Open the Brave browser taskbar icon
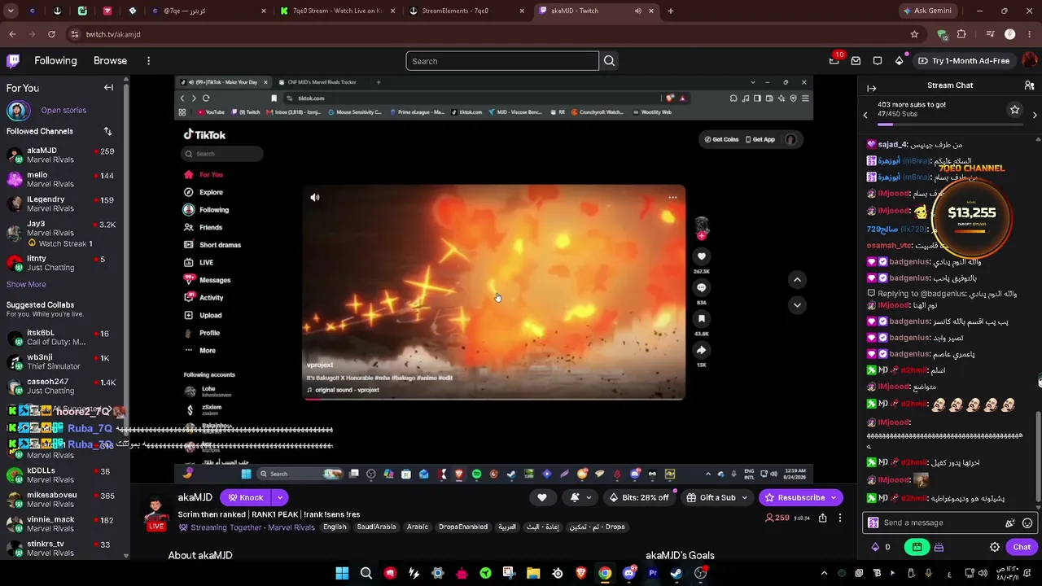 pos(581,573)
